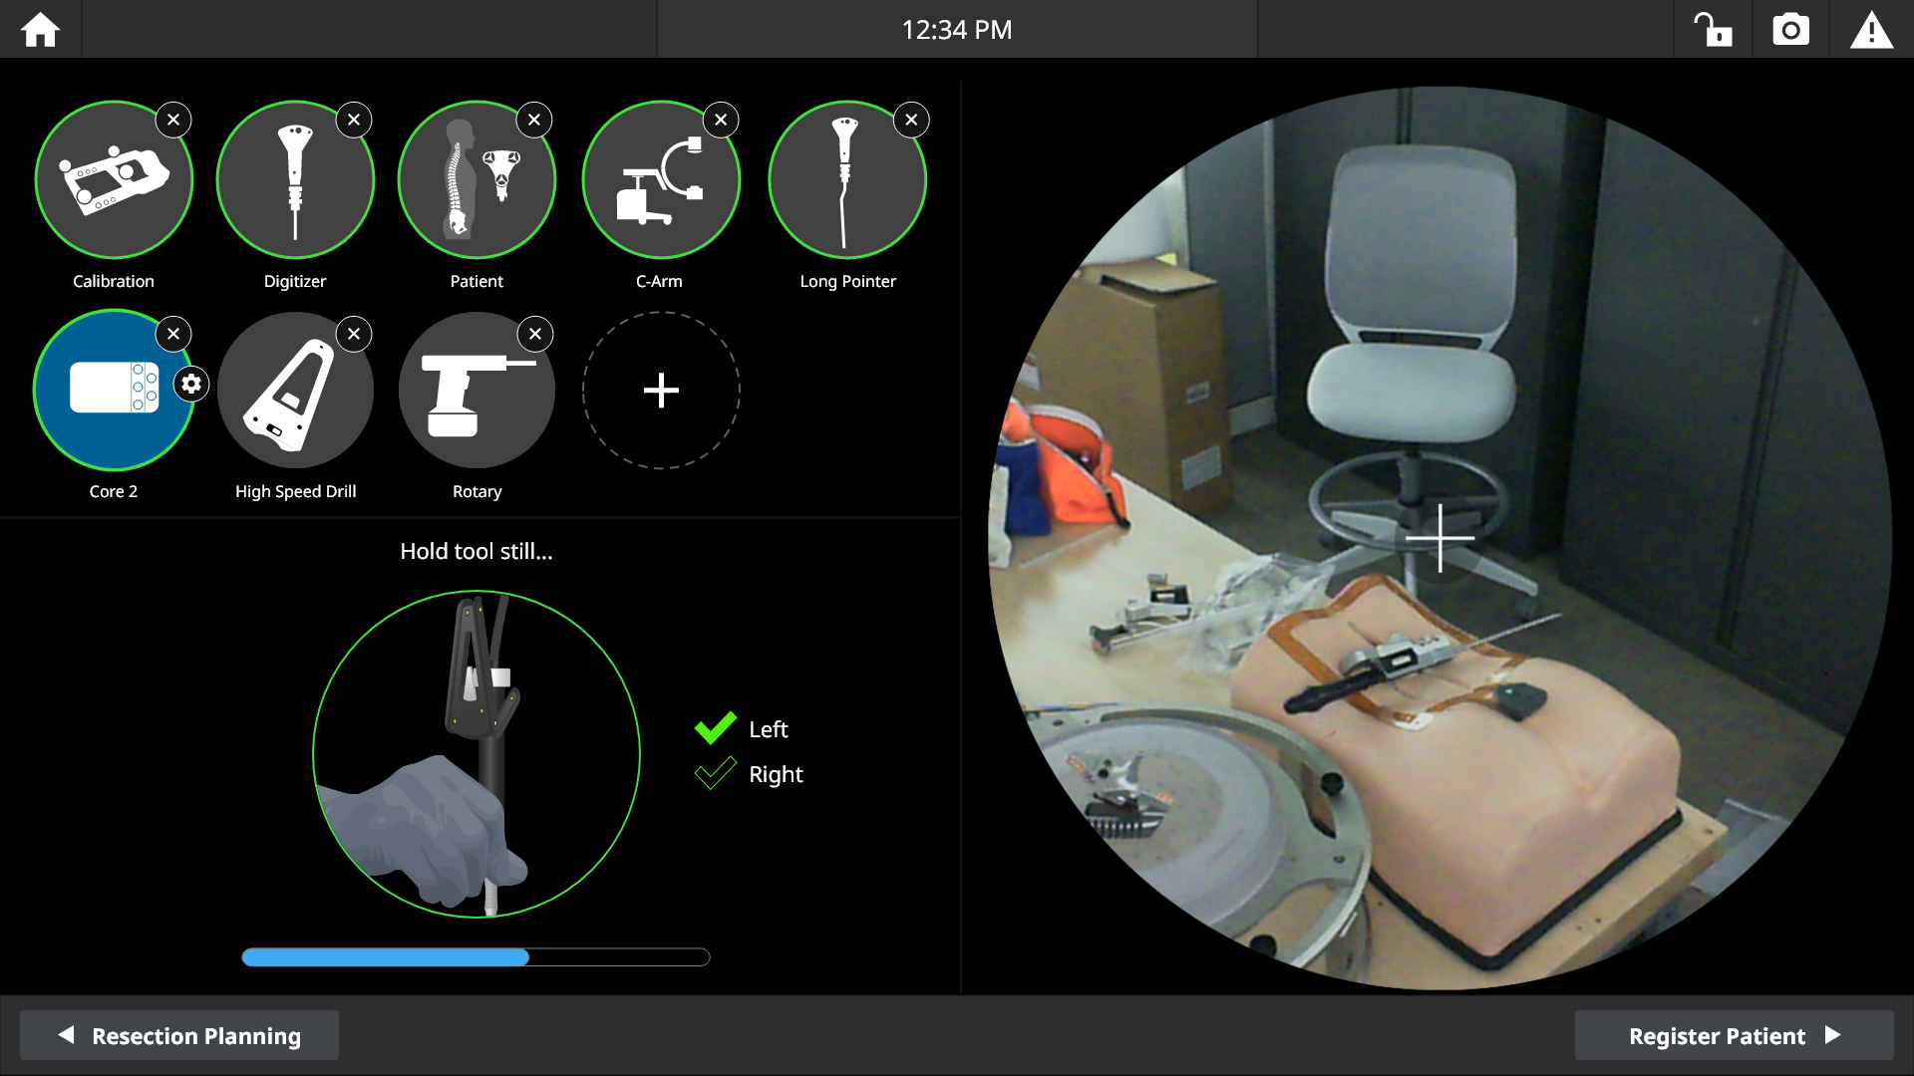The height and width of the screenshot is (1076, 1914).
Task: Select the Calibration tool icon
Action: click(114, 180)
